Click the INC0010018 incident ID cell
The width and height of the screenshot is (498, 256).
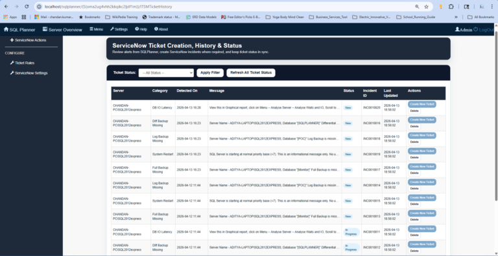[372, 139]
